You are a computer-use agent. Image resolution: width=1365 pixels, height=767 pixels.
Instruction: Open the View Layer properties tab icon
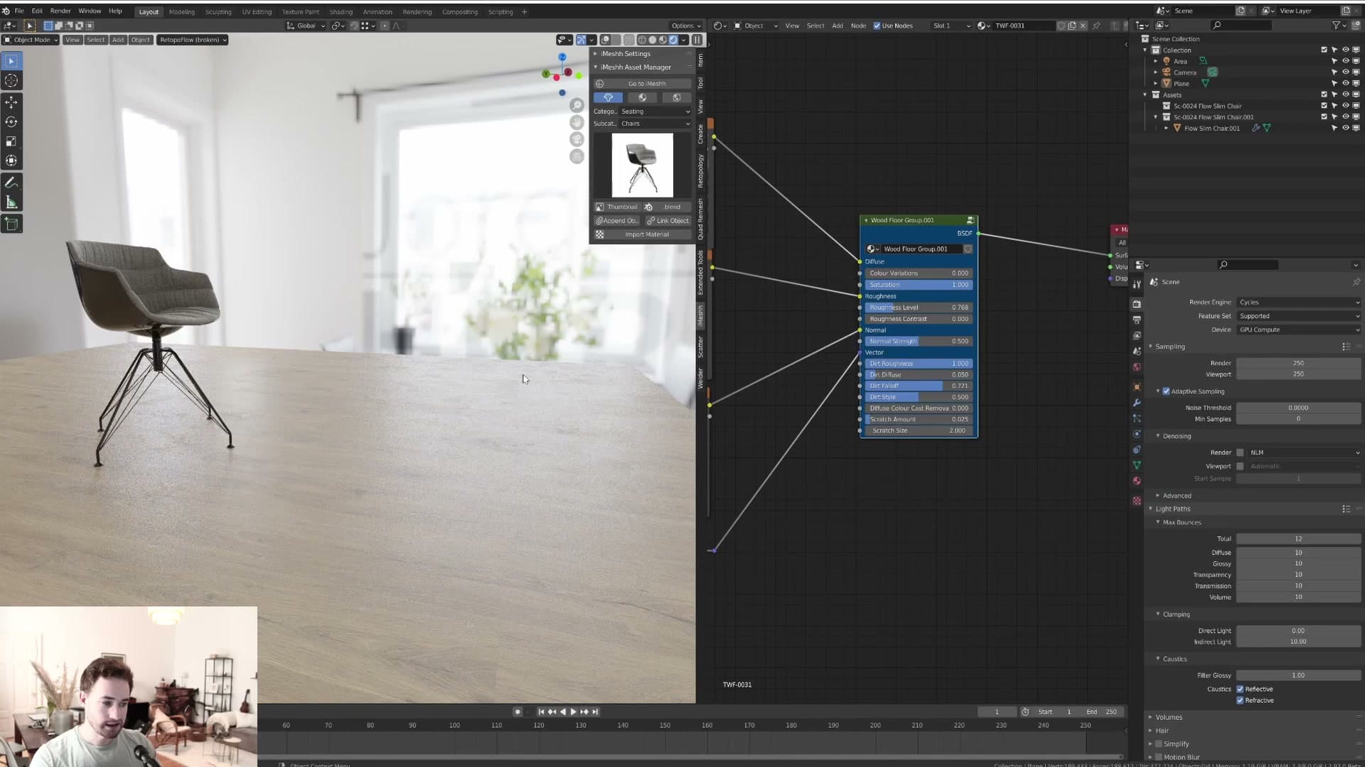pyautogui.click(x=1137, y=335)
